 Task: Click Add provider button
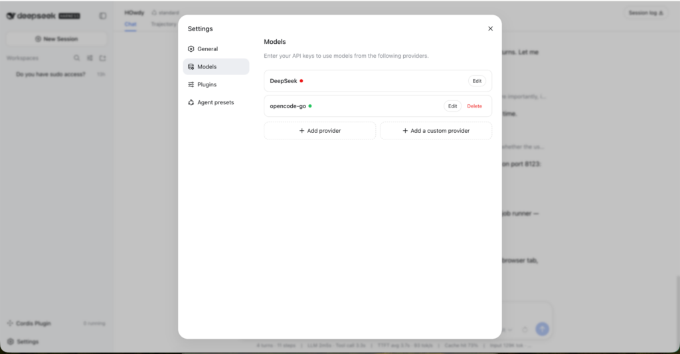[x=320, y=131]
